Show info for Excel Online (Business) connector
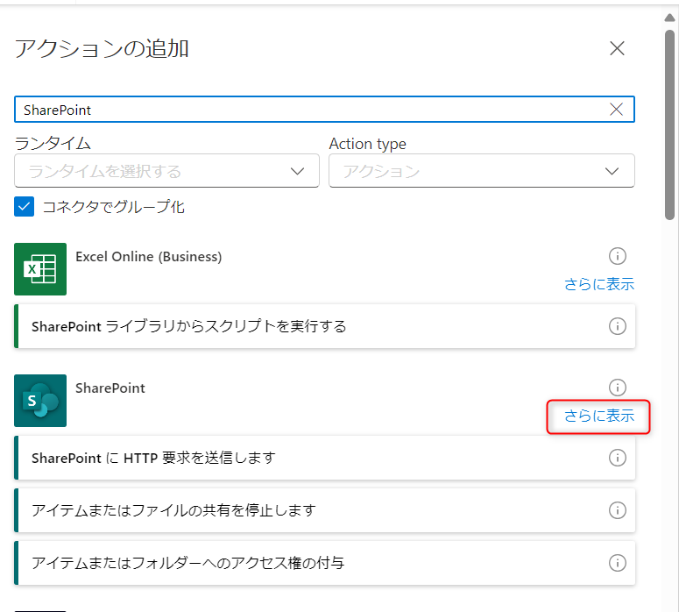 coord(617,256)
